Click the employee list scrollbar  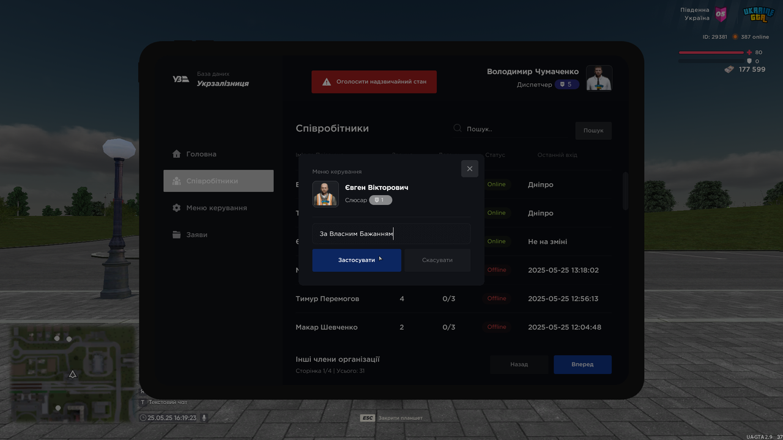(625, 191)
